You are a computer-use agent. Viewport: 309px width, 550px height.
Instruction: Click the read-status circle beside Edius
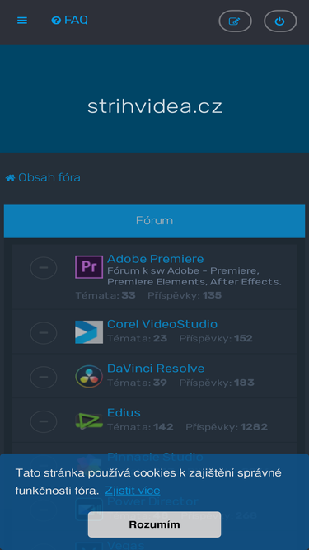point(44,421)
